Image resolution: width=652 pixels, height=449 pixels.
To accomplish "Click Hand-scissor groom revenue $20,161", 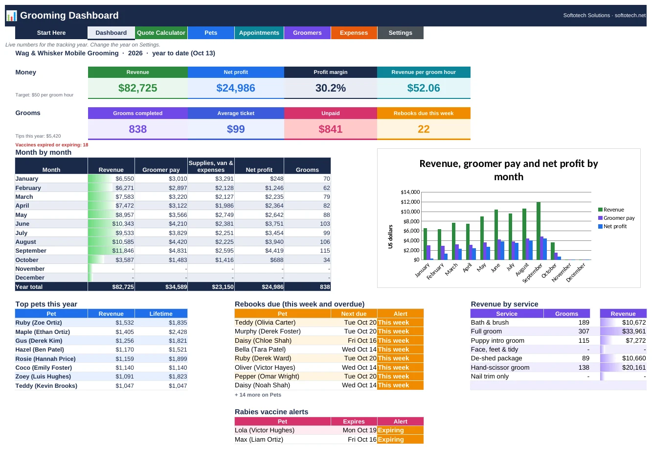I will click(623, 368).
